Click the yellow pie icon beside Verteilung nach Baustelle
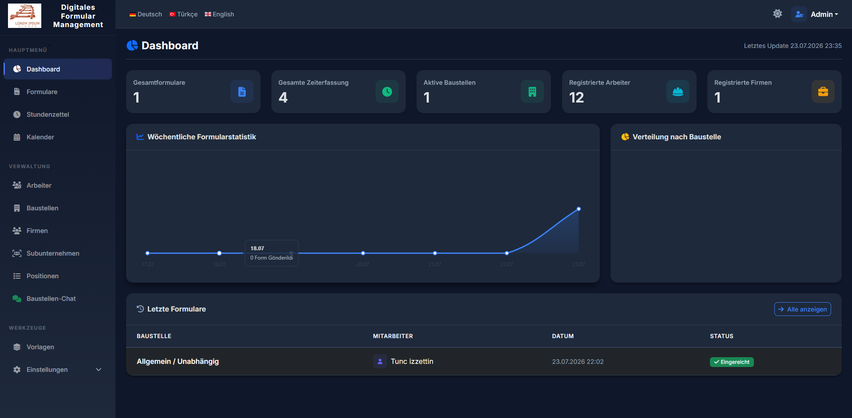The image size is (852, 418). pos(625,137)
